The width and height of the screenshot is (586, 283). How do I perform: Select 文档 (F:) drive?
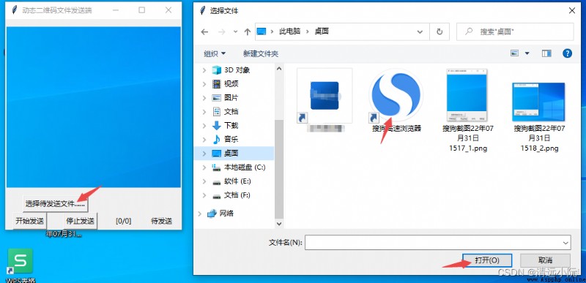point(231,195)
